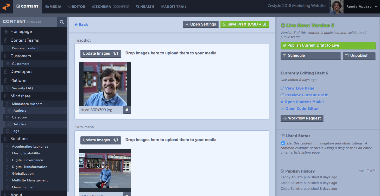Click Randy Apuzzo's avatar photo
This screenshot has width=380, height=196.
tap(337, 7)
